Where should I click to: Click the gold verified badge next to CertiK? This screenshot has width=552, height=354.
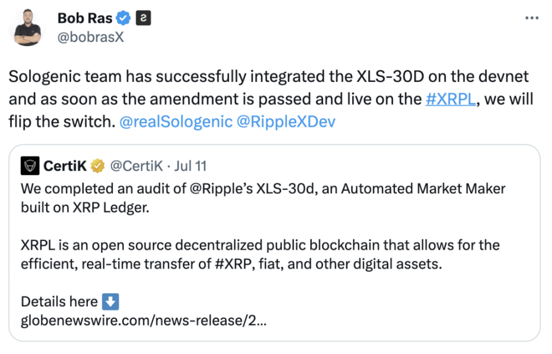98,166
